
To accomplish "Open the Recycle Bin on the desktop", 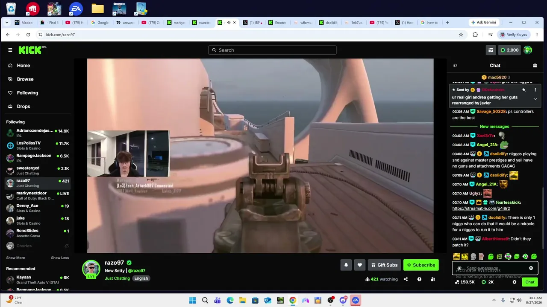I will pyautogui.click(x=11, y=8).
